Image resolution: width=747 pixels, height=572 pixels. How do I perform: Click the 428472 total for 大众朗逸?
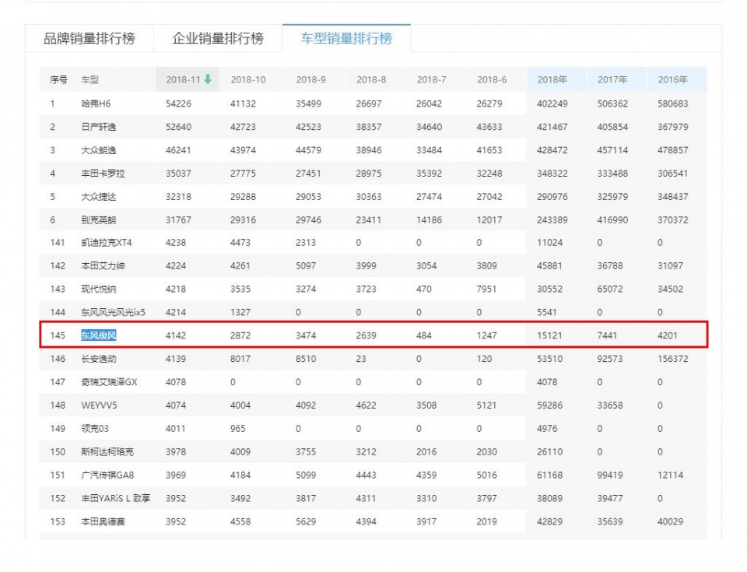(x=552, y=150)
